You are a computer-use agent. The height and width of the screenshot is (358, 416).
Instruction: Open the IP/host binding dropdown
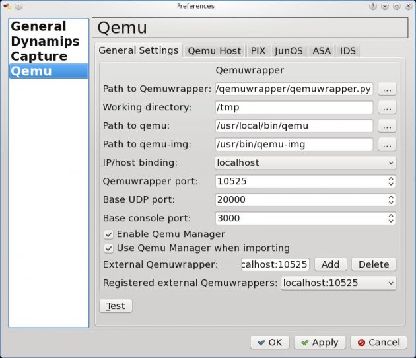pyautogui.click(x=305, y=162)
